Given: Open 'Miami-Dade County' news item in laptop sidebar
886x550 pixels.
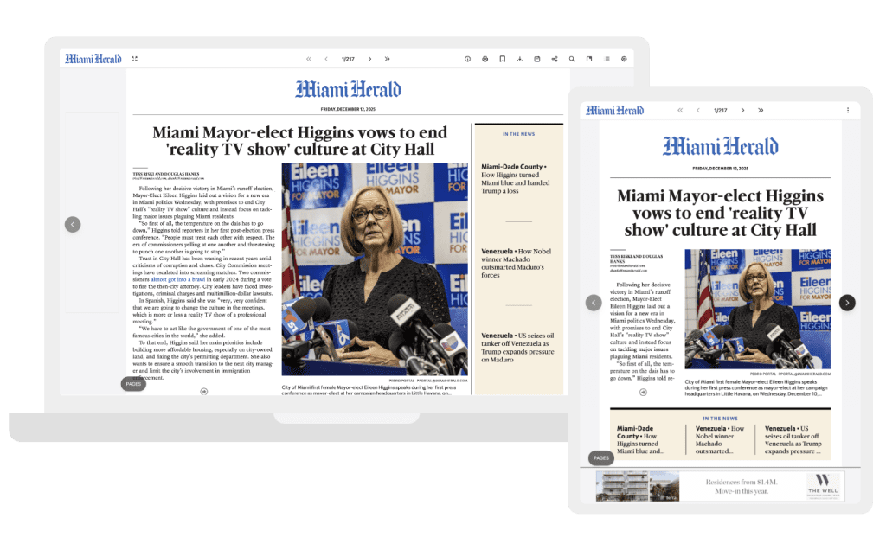Looking at the screenshot, I should click(x=516, y=179).
